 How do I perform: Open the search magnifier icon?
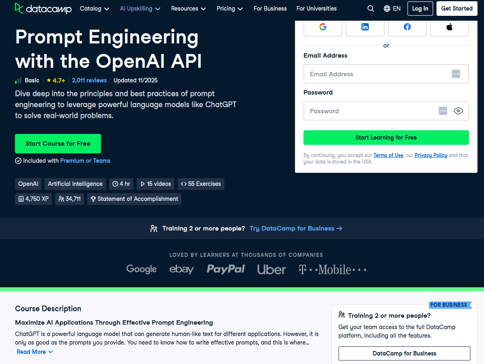(x=371, y=9)
